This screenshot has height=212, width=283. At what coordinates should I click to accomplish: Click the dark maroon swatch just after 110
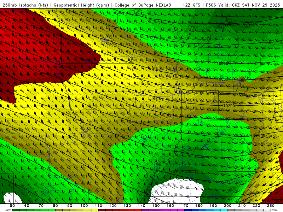point(102,210)
